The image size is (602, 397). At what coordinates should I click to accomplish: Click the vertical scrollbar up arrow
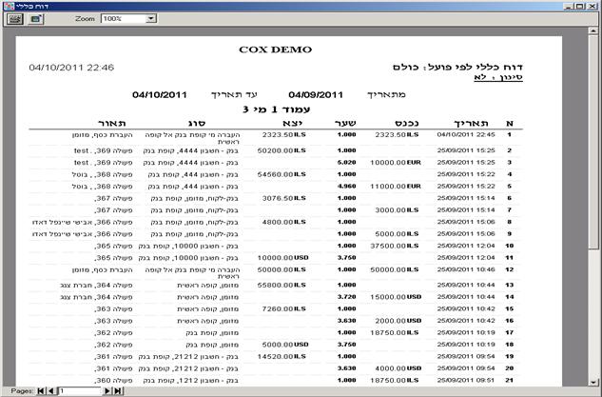pos(594,32)
